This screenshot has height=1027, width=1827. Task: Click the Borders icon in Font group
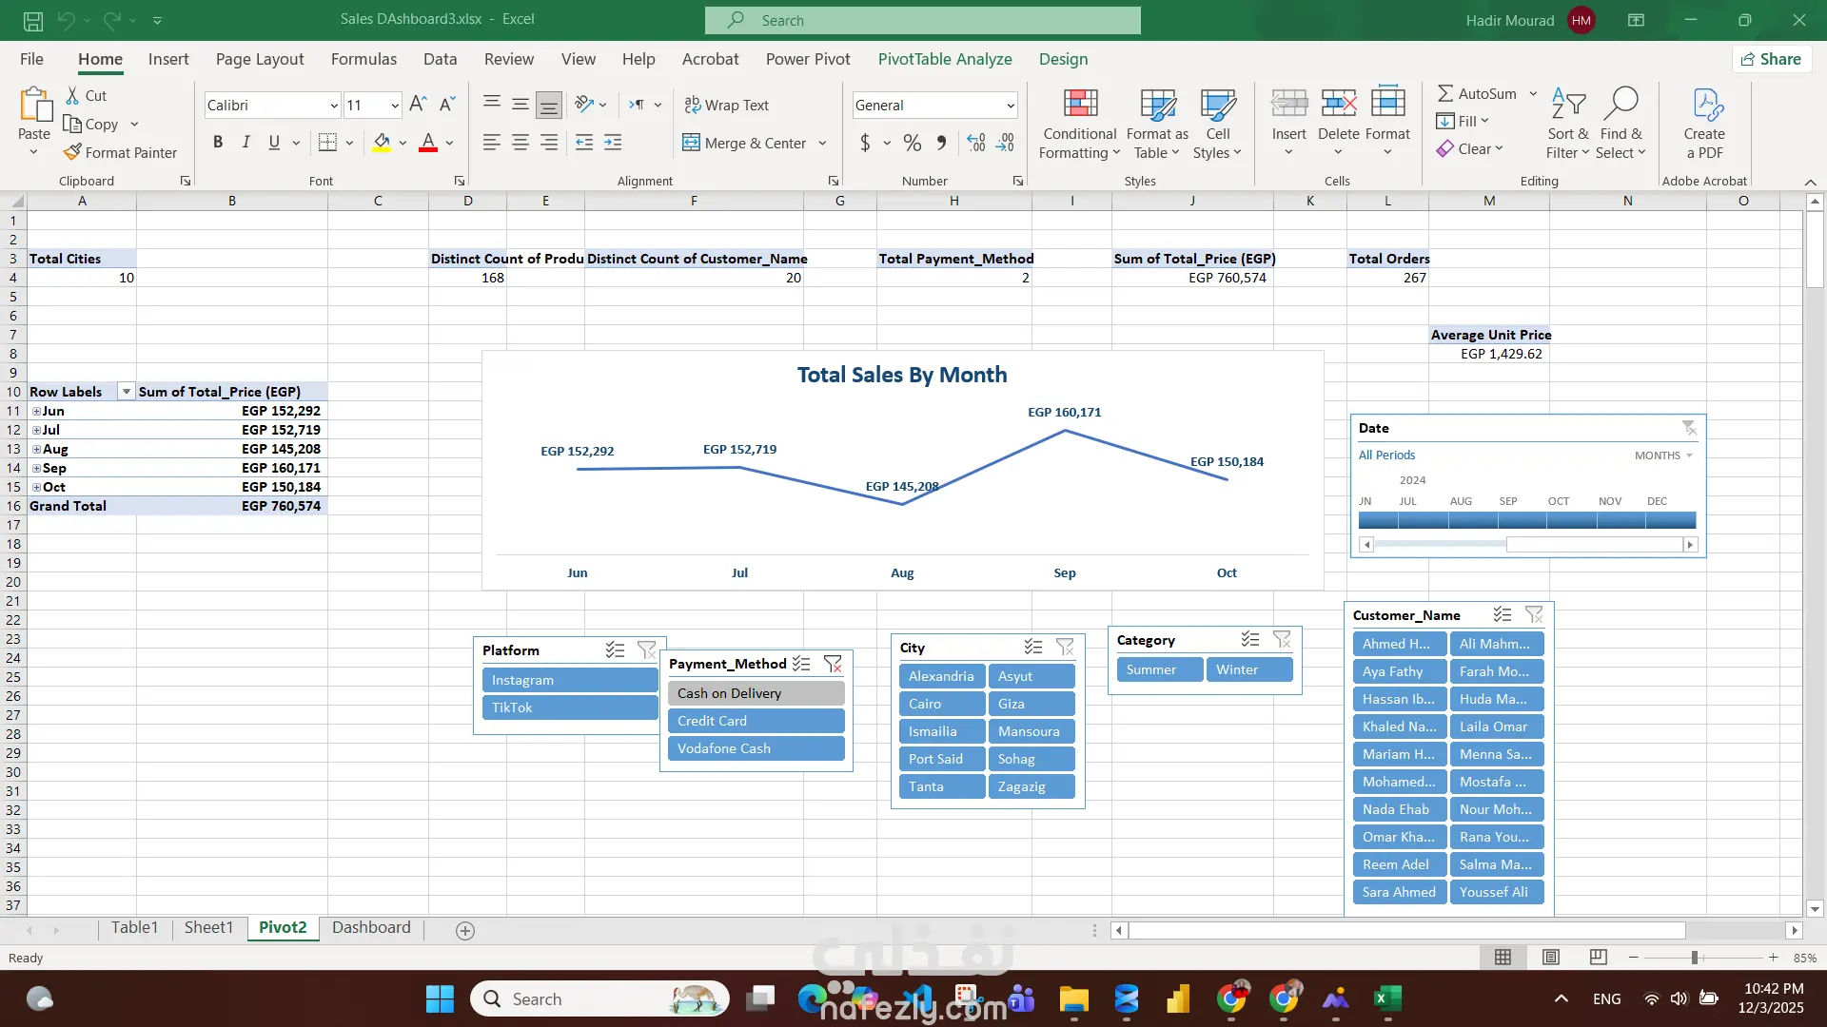327,143
